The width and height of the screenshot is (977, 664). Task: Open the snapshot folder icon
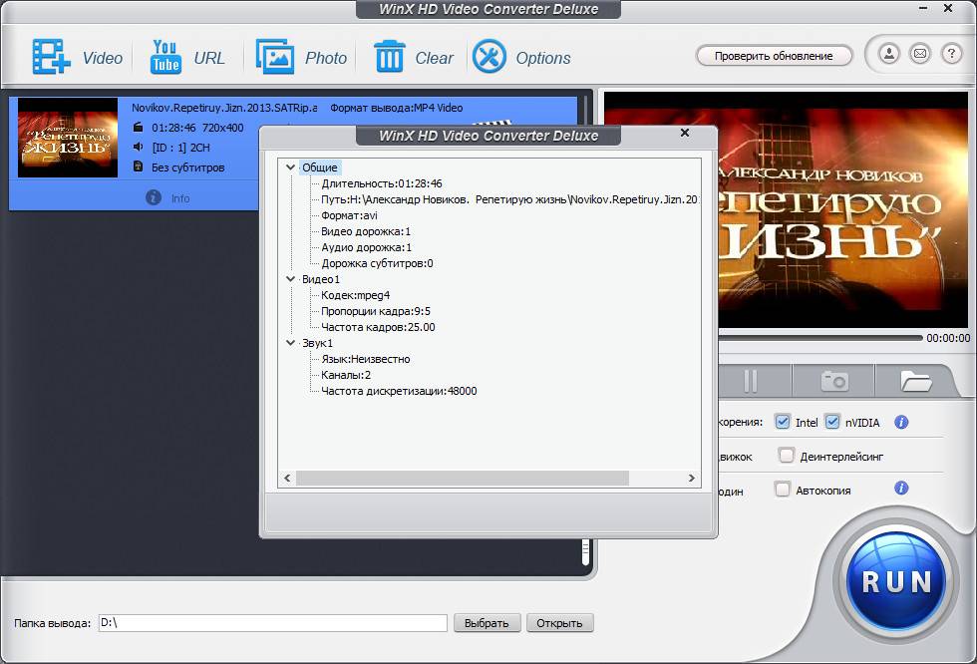(916, 381)
